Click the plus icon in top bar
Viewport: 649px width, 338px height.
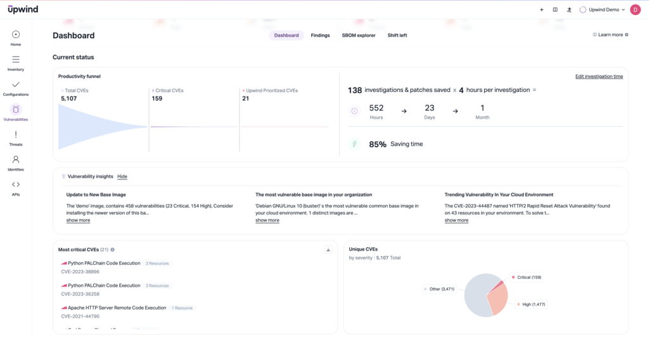click(x=541, y=10)
